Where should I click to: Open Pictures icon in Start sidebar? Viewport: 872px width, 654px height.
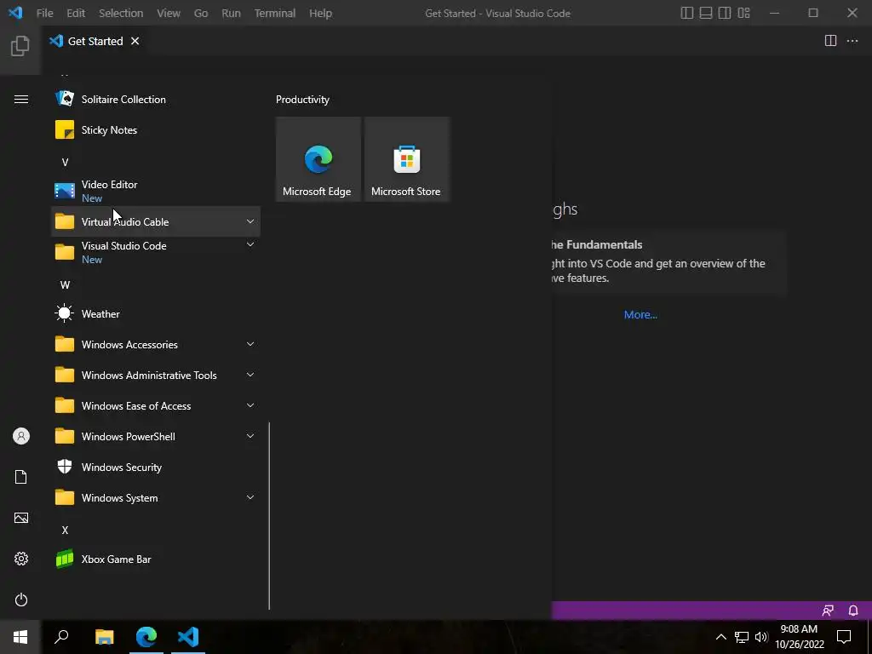tap(21, 518)
